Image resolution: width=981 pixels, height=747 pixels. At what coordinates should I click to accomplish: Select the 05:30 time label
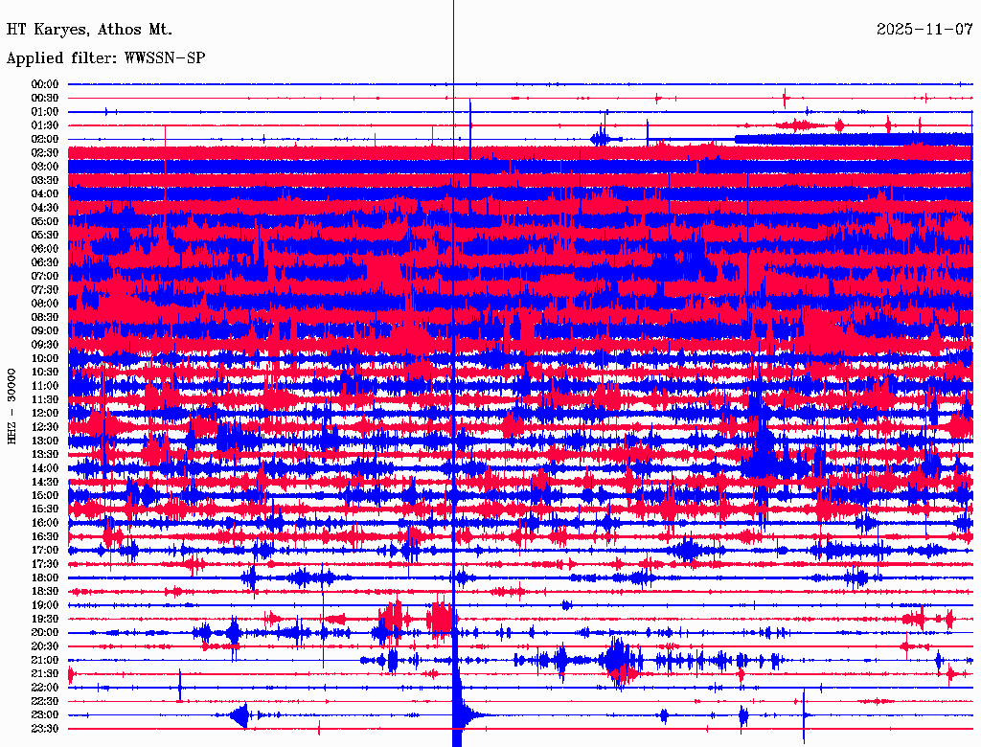tap(45, 236)
